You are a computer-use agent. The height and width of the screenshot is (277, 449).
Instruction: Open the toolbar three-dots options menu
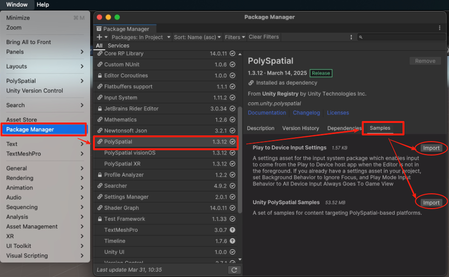(351, 37)
